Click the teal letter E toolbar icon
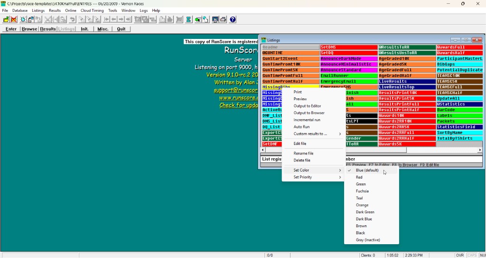This screenshot has width=486, height=258. (x=188, y=19)
